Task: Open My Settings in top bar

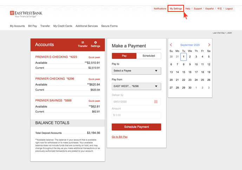Action: (176, 9)
